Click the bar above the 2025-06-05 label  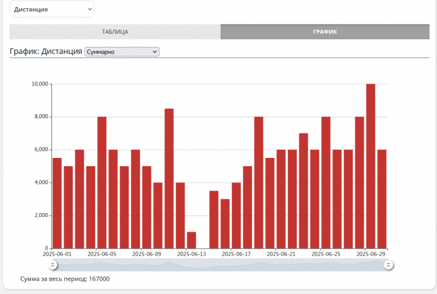tap(102, 182)
